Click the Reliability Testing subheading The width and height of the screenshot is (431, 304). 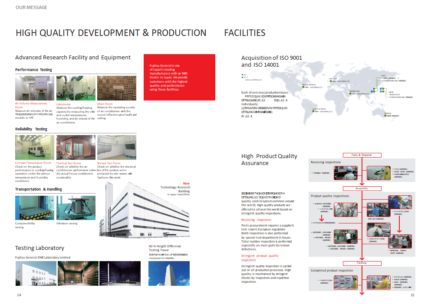[31, 129]
